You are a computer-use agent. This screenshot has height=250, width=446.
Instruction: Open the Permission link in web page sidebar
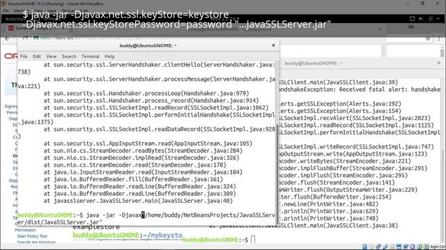coord(25,230)
